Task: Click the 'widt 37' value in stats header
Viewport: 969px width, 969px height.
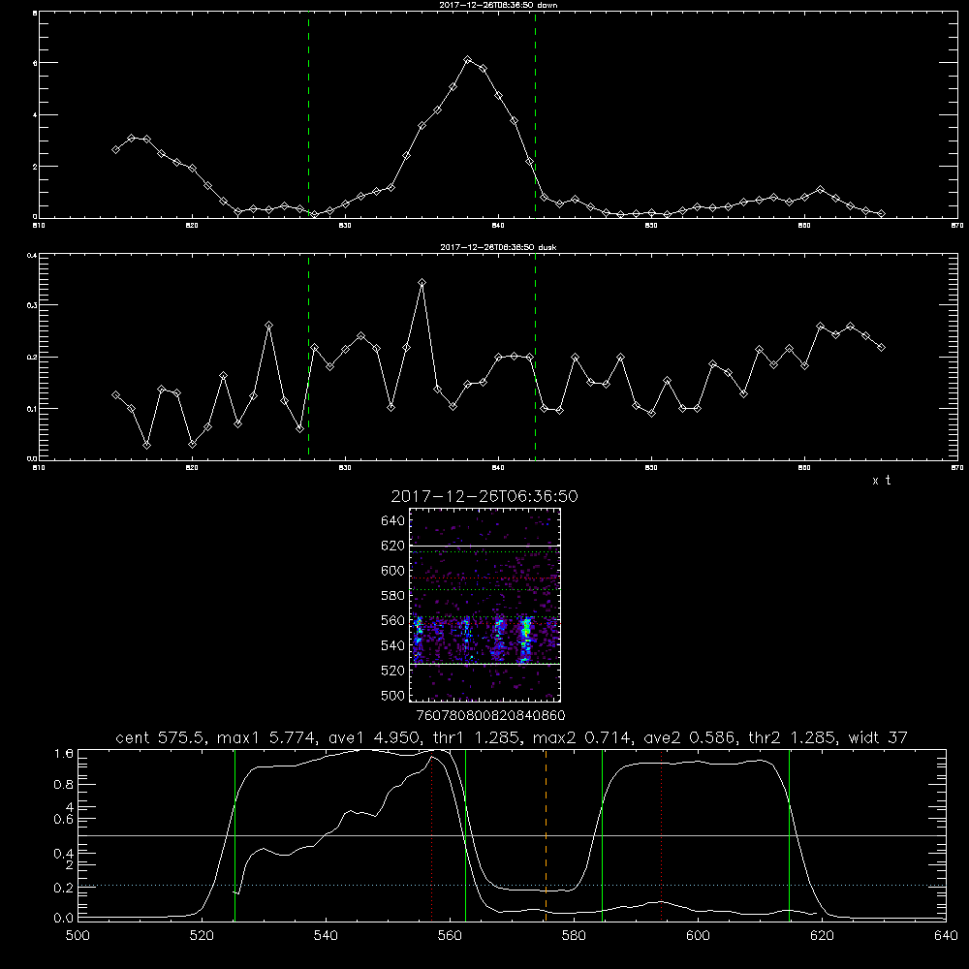Action: coord(878,737)
